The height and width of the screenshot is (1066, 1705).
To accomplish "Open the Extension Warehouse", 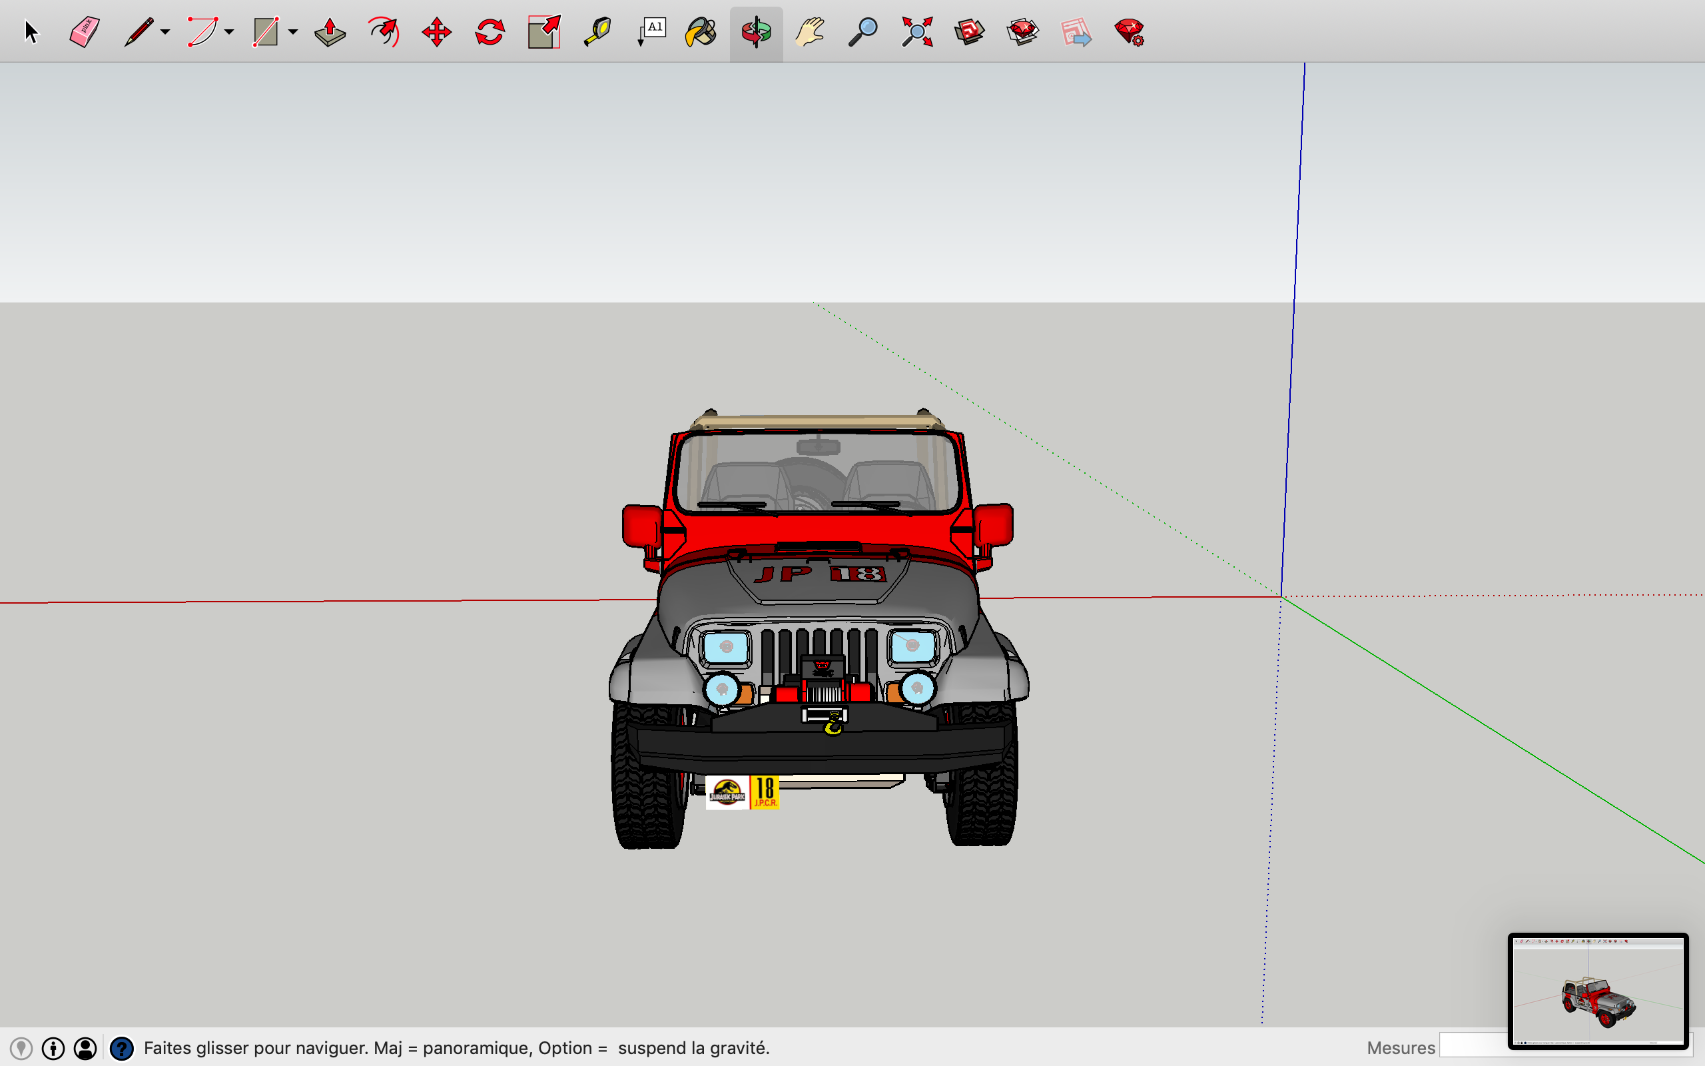I will (x=1022, y=33).
